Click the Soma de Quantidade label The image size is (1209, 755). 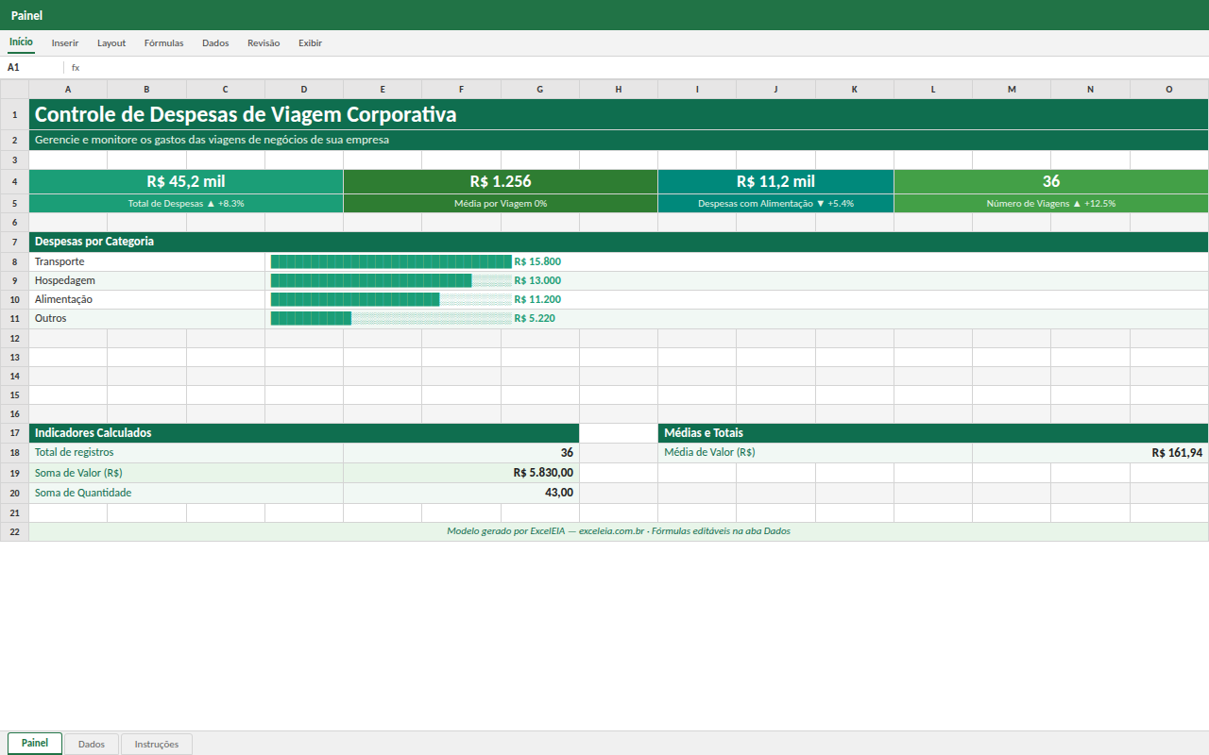click(x=186, y=493)
